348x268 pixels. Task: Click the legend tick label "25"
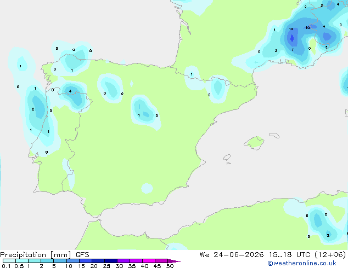(x=106, y=266)
